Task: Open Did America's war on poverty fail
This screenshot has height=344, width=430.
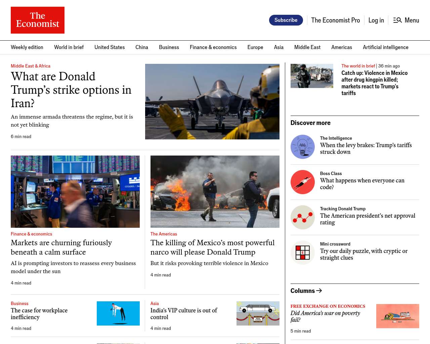Action: coord(325,316)
